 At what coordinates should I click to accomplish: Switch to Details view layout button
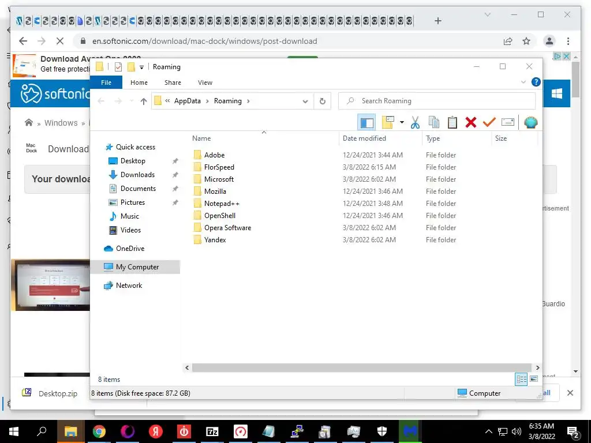click(521, 379)
